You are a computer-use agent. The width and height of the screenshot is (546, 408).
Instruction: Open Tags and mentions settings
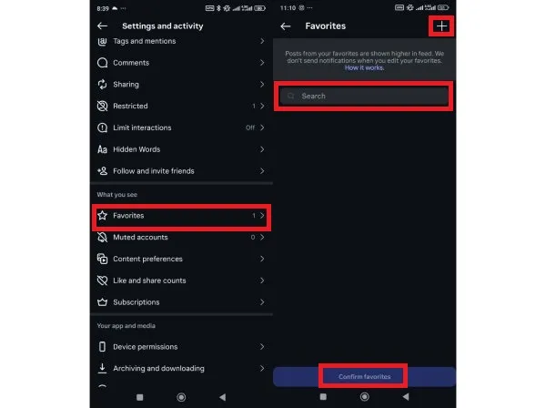pyautogui.click(x=181, y=41)
